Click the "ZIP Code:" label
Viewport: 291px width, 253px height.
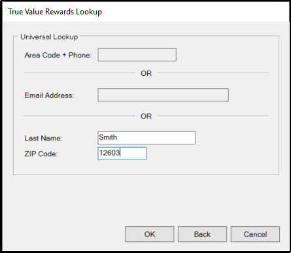click(41, 154)
